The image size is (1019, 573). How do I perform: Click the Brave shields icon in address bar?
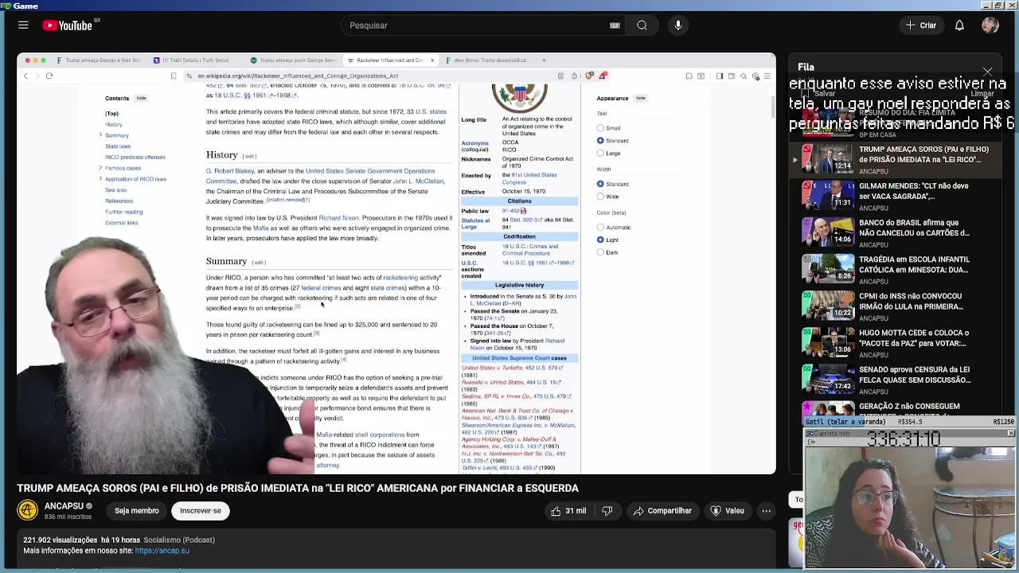pos(589,76)
